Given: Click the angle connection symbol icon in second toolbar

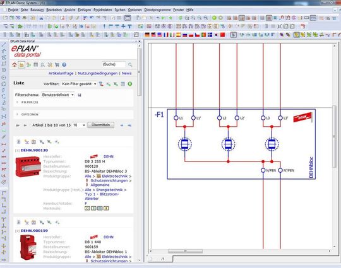Looking at the screenshot, I should [111, 26].
